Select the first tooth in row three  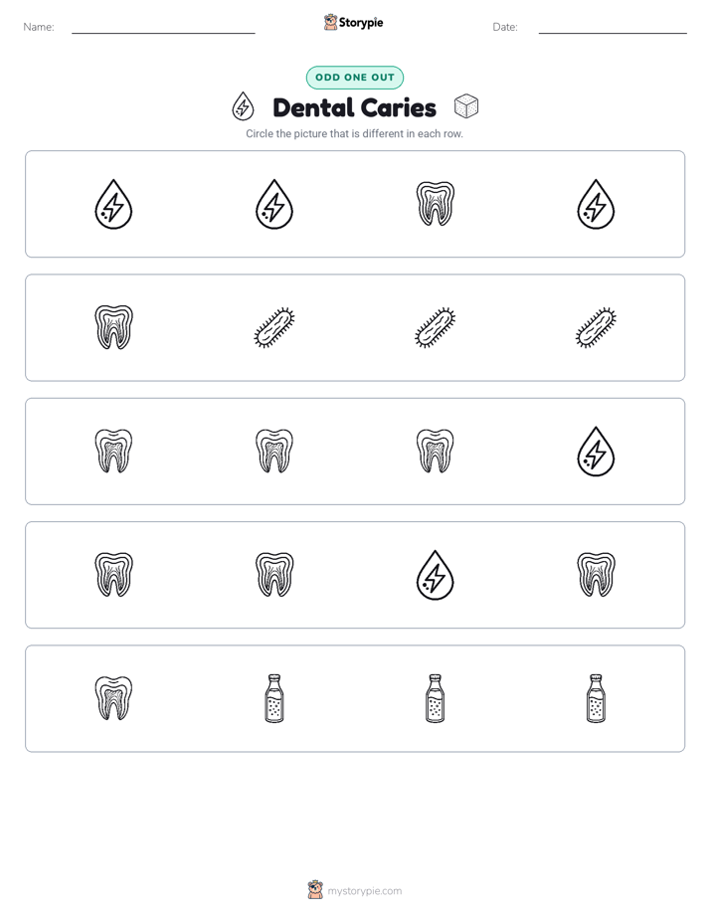113,451
